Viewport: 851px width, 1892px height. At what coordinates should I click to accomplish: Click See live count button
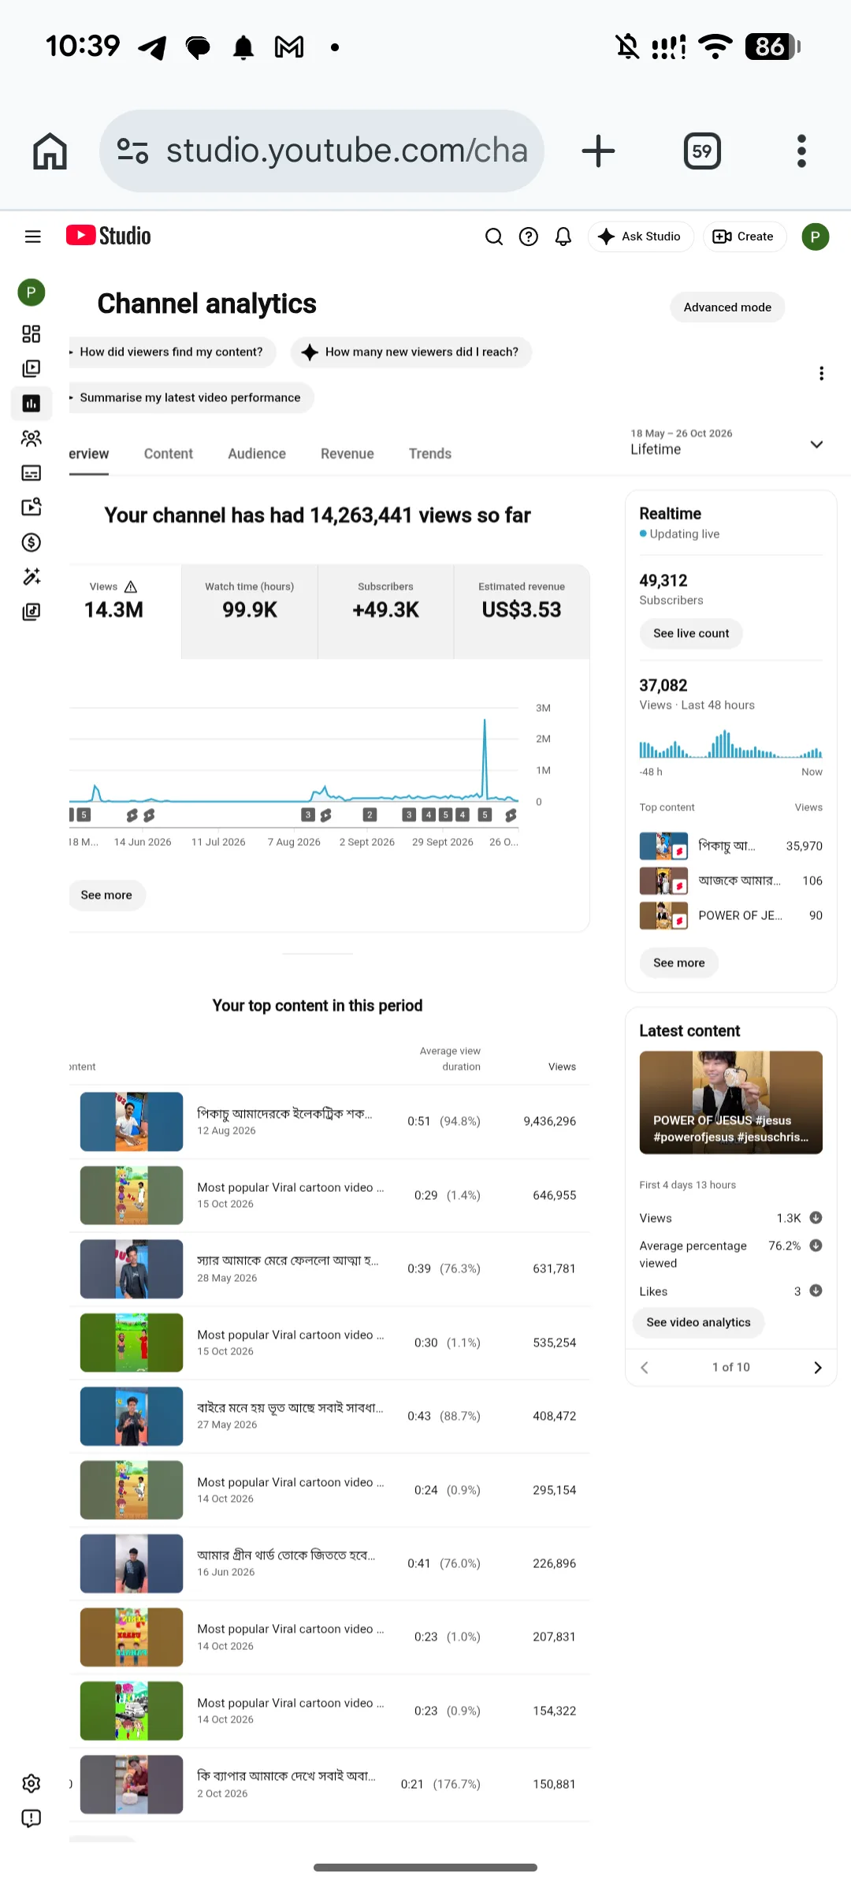[x=691, y=634]
